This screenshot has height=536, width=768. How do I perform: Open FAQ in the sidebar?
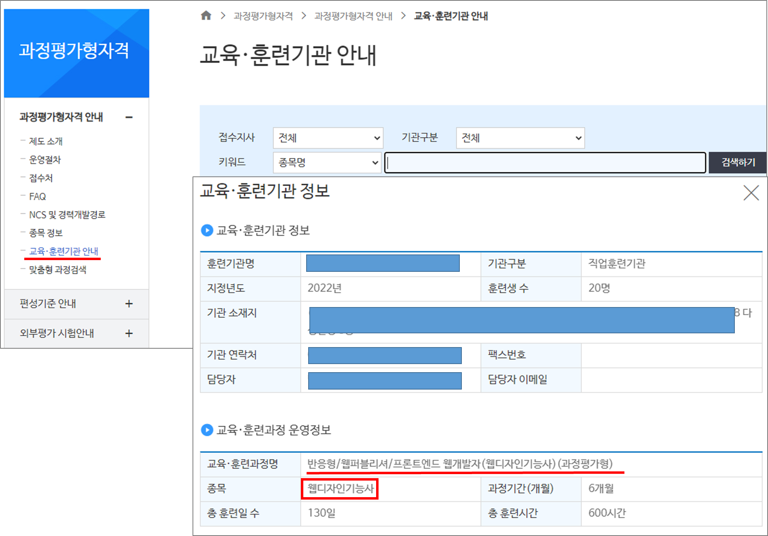(37, 197)
